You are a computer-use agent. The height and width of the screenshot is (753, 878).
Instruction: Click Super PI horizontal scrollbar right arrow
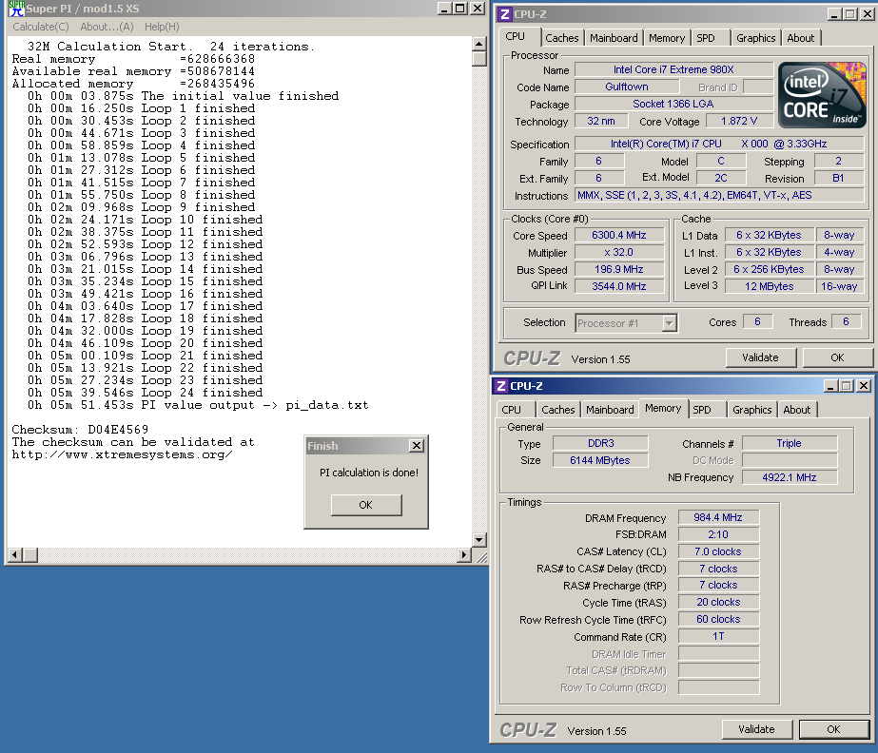click(x=463, y=555)
